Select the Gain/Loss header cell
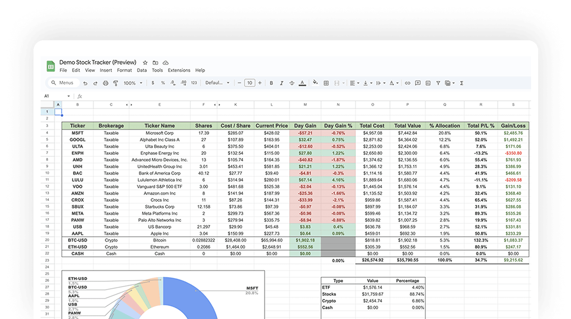The height and width of the screenshot is (319, 571). [x=513, y=126]
